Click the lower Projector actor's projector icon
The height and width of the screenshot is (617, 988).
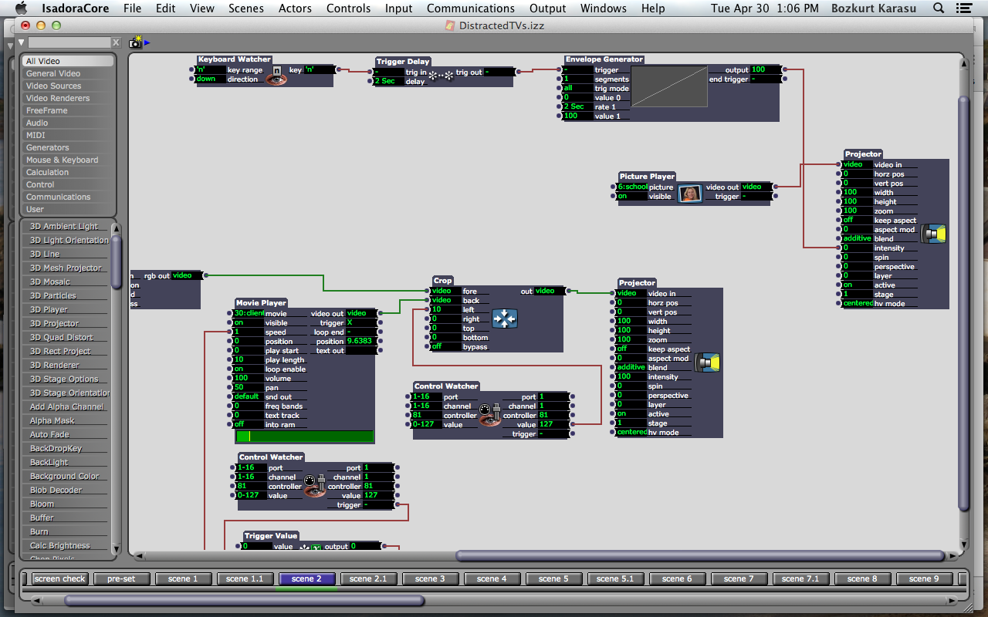[x=707, y=362]
